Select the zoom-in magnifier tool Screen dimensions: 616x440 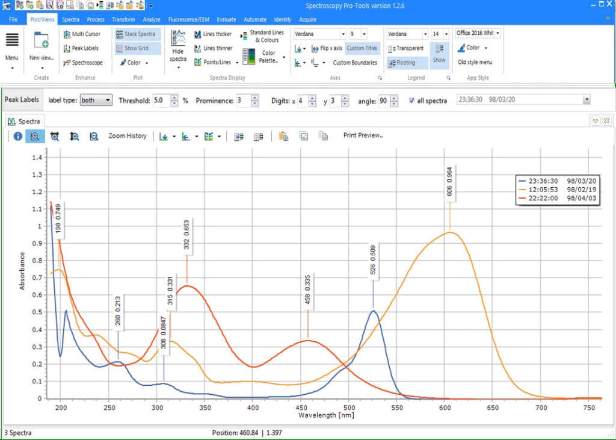(35, 137)
